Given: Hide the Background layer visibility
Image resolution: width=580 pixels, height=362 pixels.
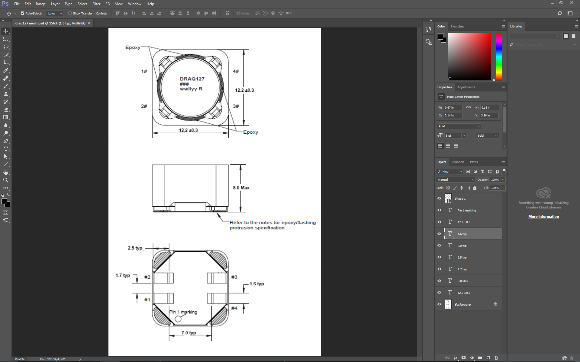Looking at the screenshot, I should tap(440, 304).
